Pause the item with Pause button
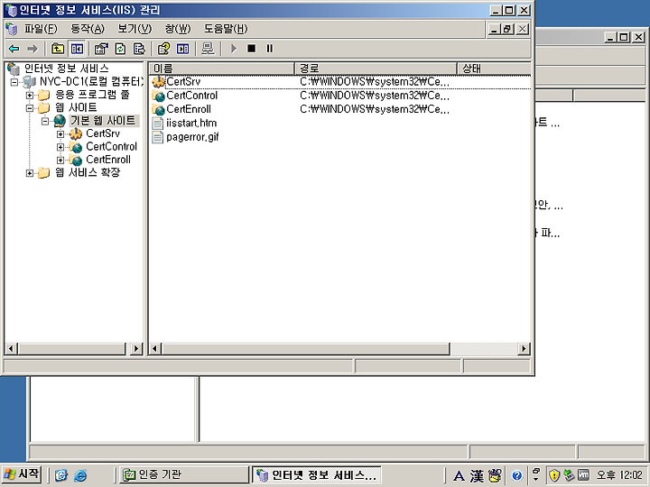This screenshot has width=650, height=487. (x=269, y=49)
